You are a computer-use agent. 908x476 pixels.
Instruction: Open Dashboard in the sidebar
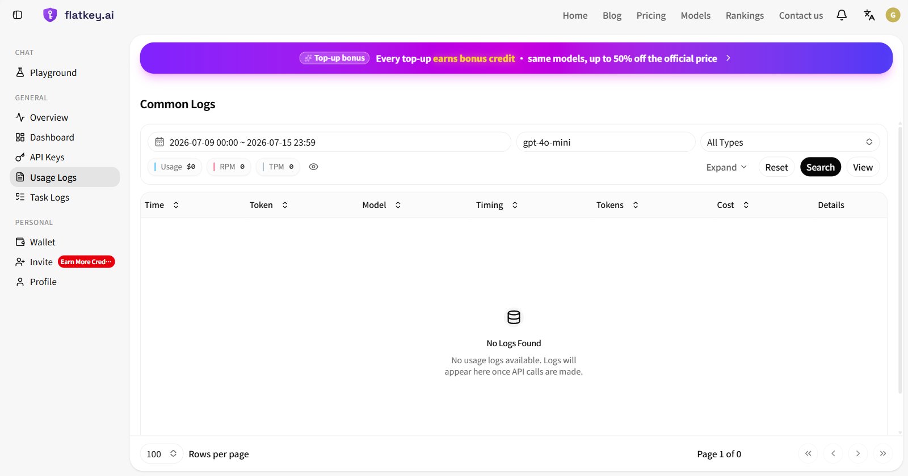[x=65, y=137]
